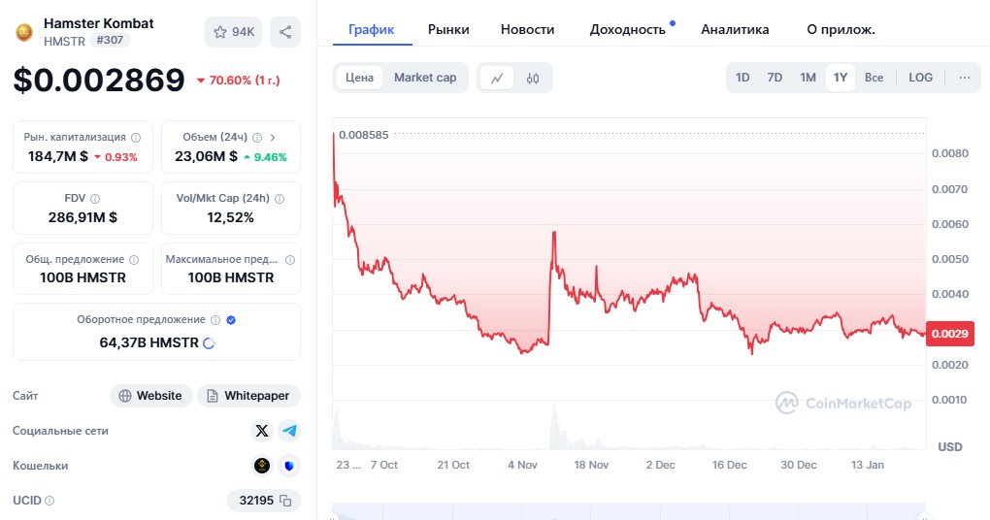Open the Telegram social link
The height and width of the screenshot is (520, 990).
288,431
